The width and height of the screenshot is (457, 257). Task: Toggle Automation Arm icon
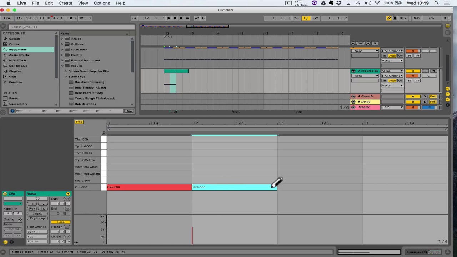(x=197, y=18)
